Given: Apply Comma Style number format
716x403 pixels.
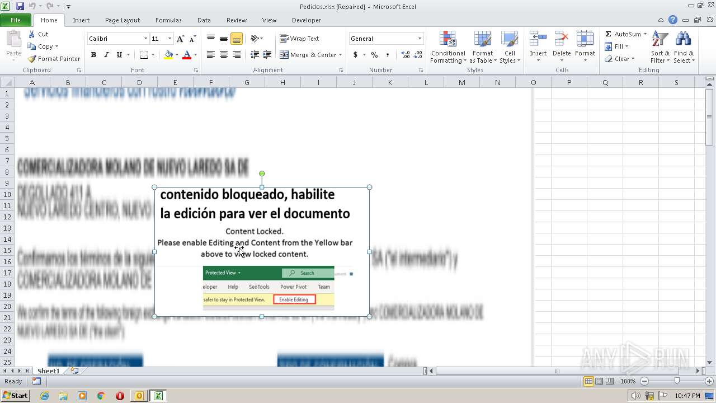Looking at the screenshot, I should [x=387, y=55].
